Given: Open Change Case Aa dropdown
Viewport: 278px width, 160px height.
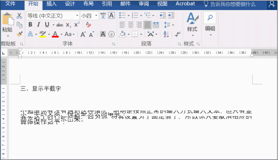Looking at the screenshot, I should pos(69,34).
